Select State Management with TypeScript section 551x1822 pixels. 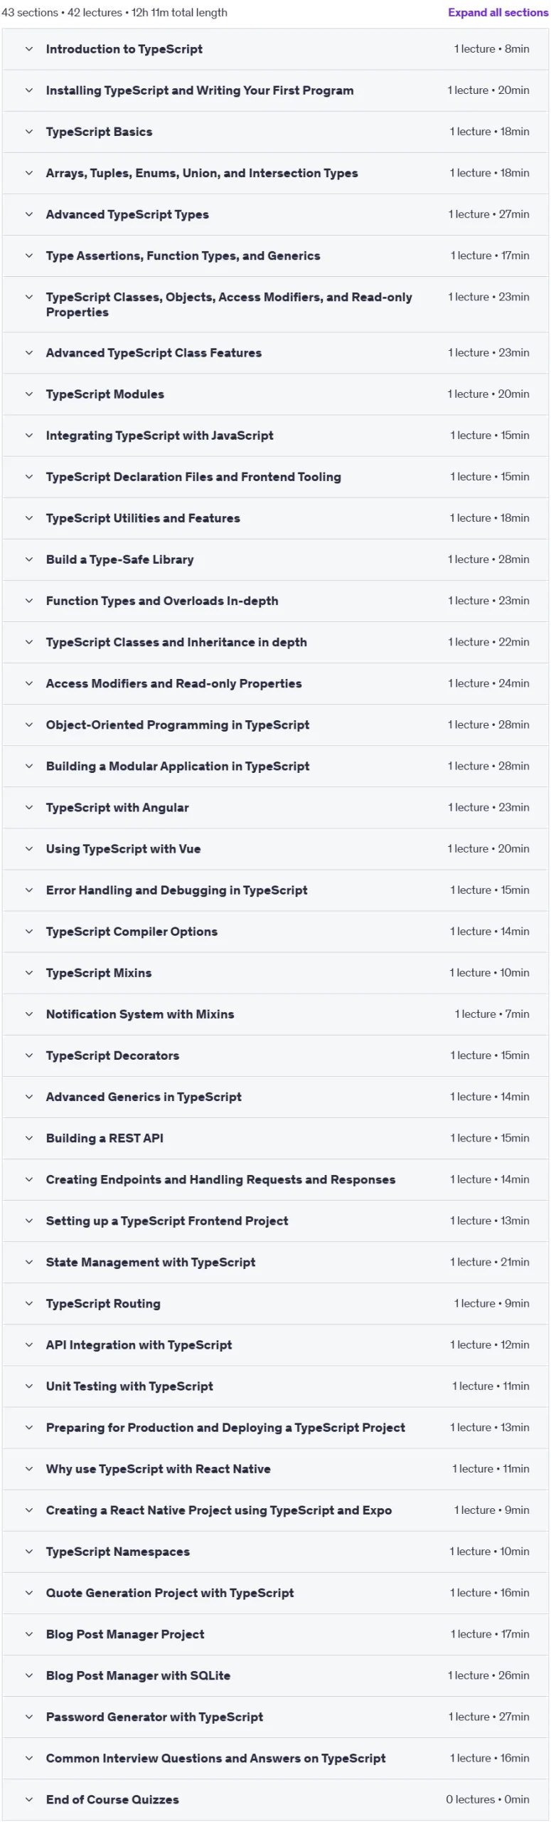(275, 1262)
